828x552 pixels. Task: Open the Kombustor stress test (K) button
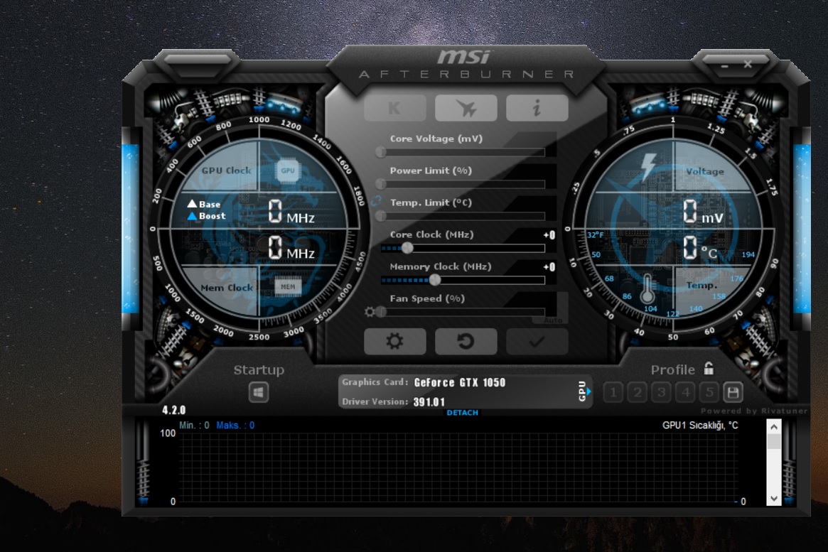[395, 108]
